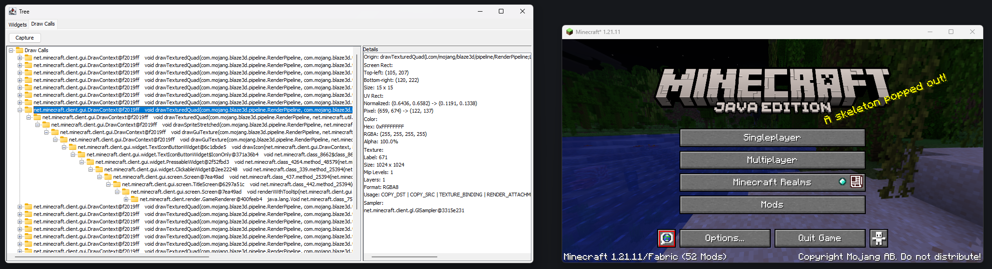This screenshot has width=992, height=269.
Task: Collapse the Screen@7ea49ad method_25394 node
Action: pyautogui.click(x=100, y=177)
